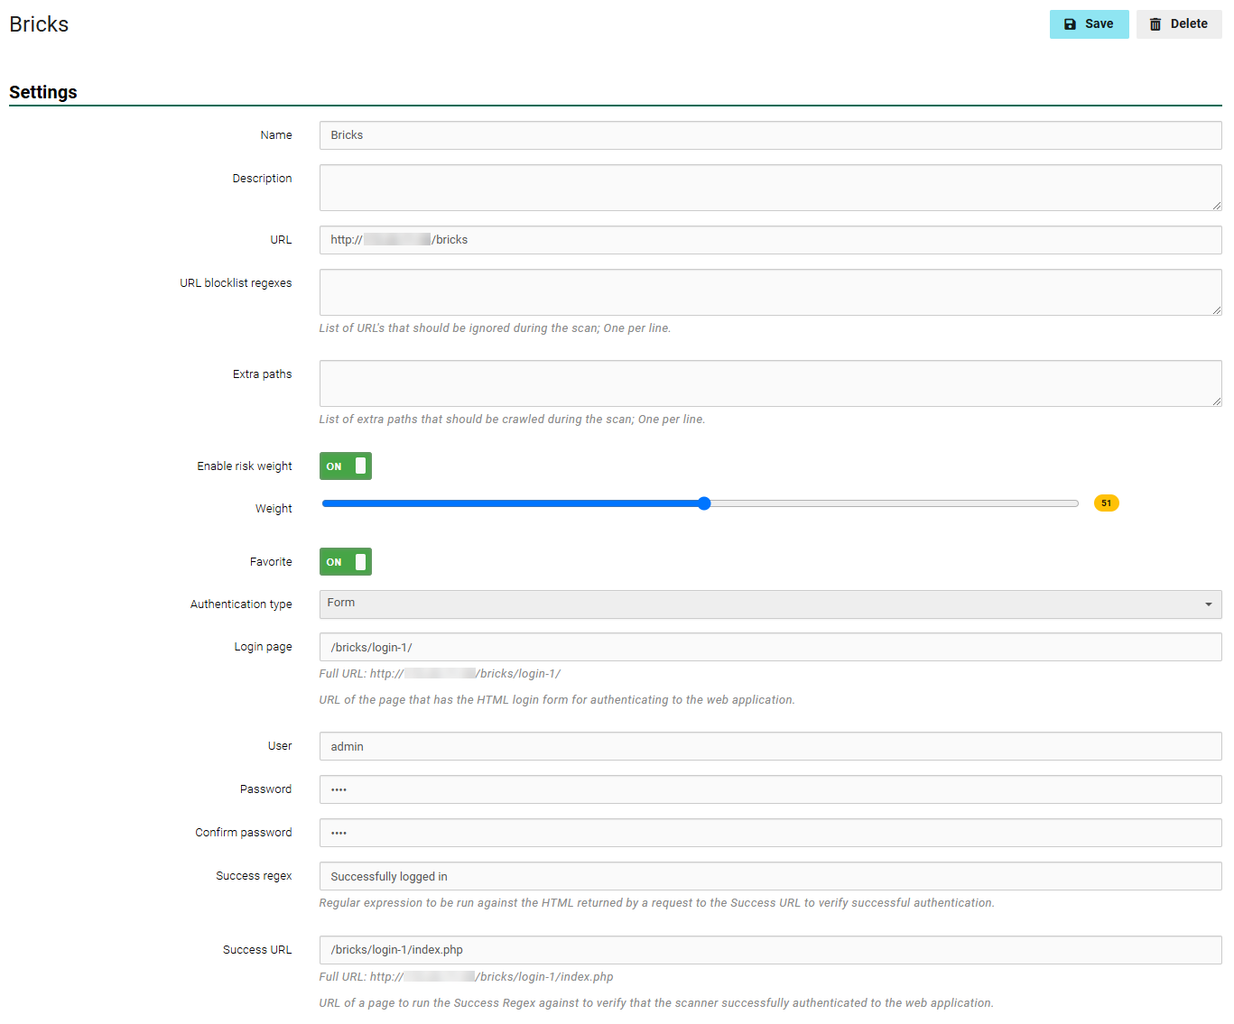This screenshot has width=1234, height=1024.
Task: Click the trash icon on Delete button
Action: pos(1155,24)
